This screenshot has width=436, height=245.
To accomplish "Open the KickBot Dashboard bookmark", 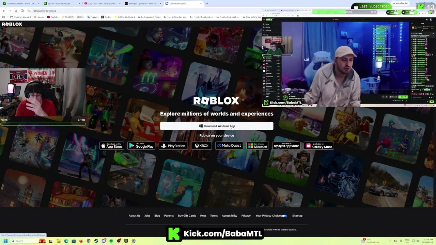I will (x=124, y=17).
